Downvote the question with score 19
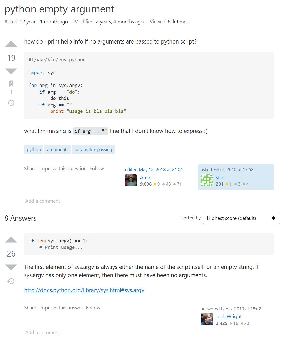Screen dimensions: 283x341 [x=11, y=71]
